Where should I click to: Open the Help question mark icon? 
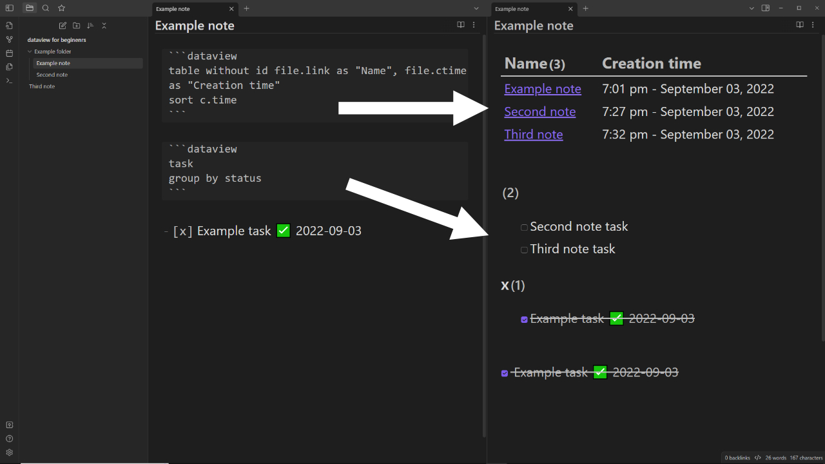[x=9, y=438]
